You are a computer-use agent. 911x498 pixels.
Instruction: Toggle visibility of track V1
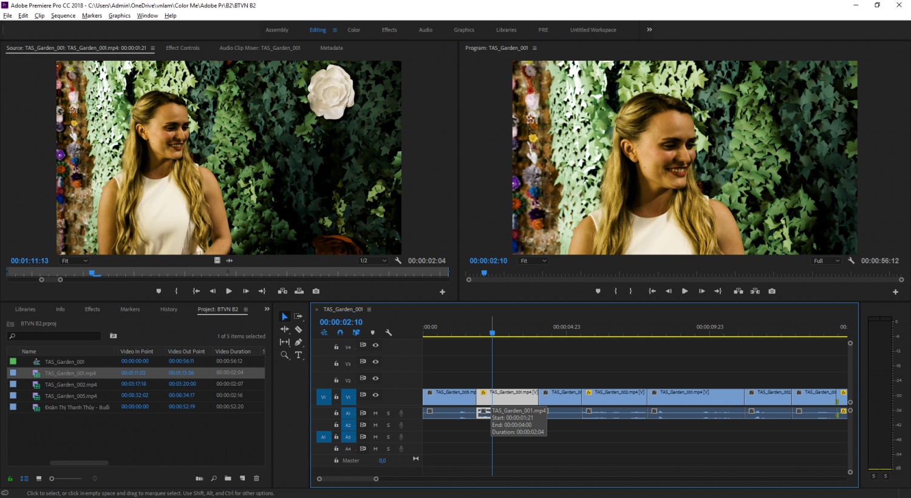pos(375,395)
